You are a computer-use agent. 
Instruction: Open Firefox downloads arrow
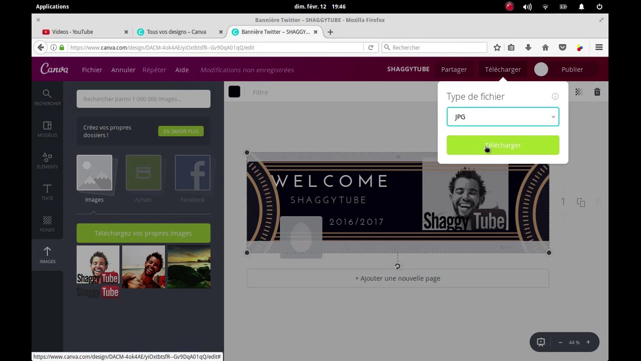click(528, 47)
